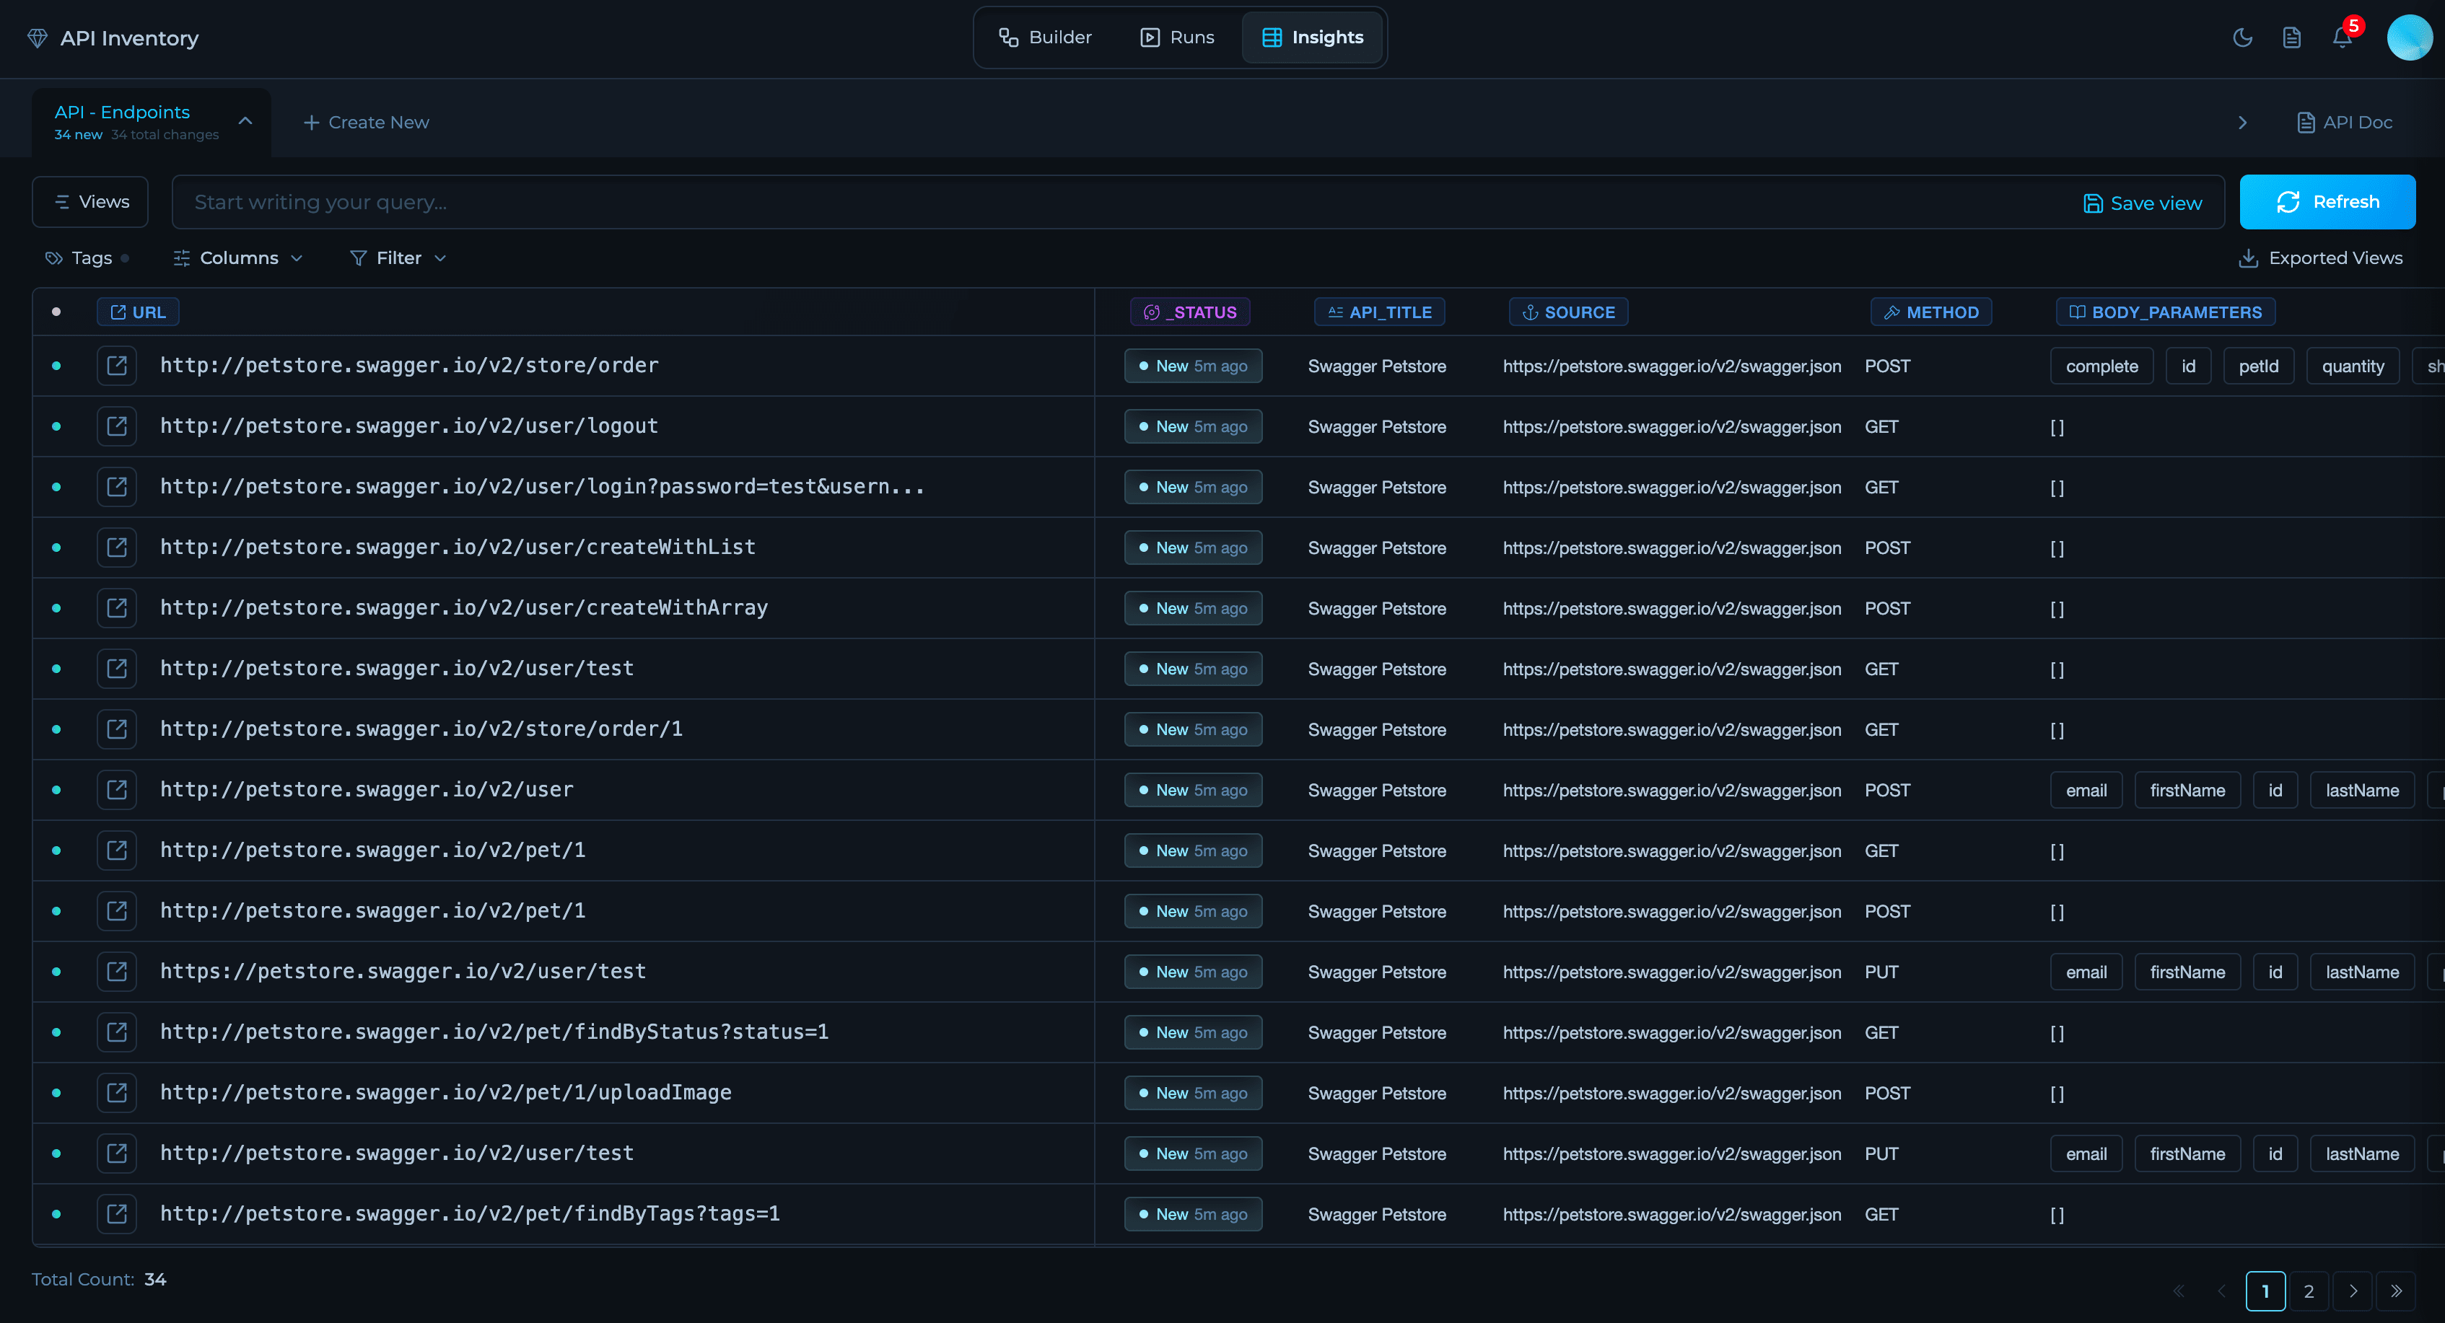Image resolution: width=2445 pixels, height=1323 pixels.
Task: Click the Refresh button
Action: coord(2327,202)
